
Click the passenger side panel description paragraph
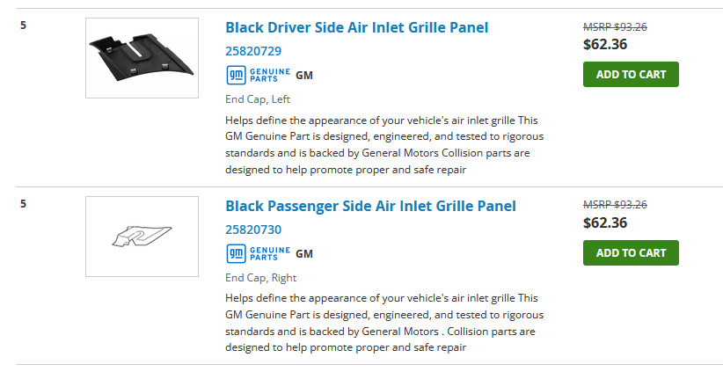pyautogui.click(x=384, y=323)
